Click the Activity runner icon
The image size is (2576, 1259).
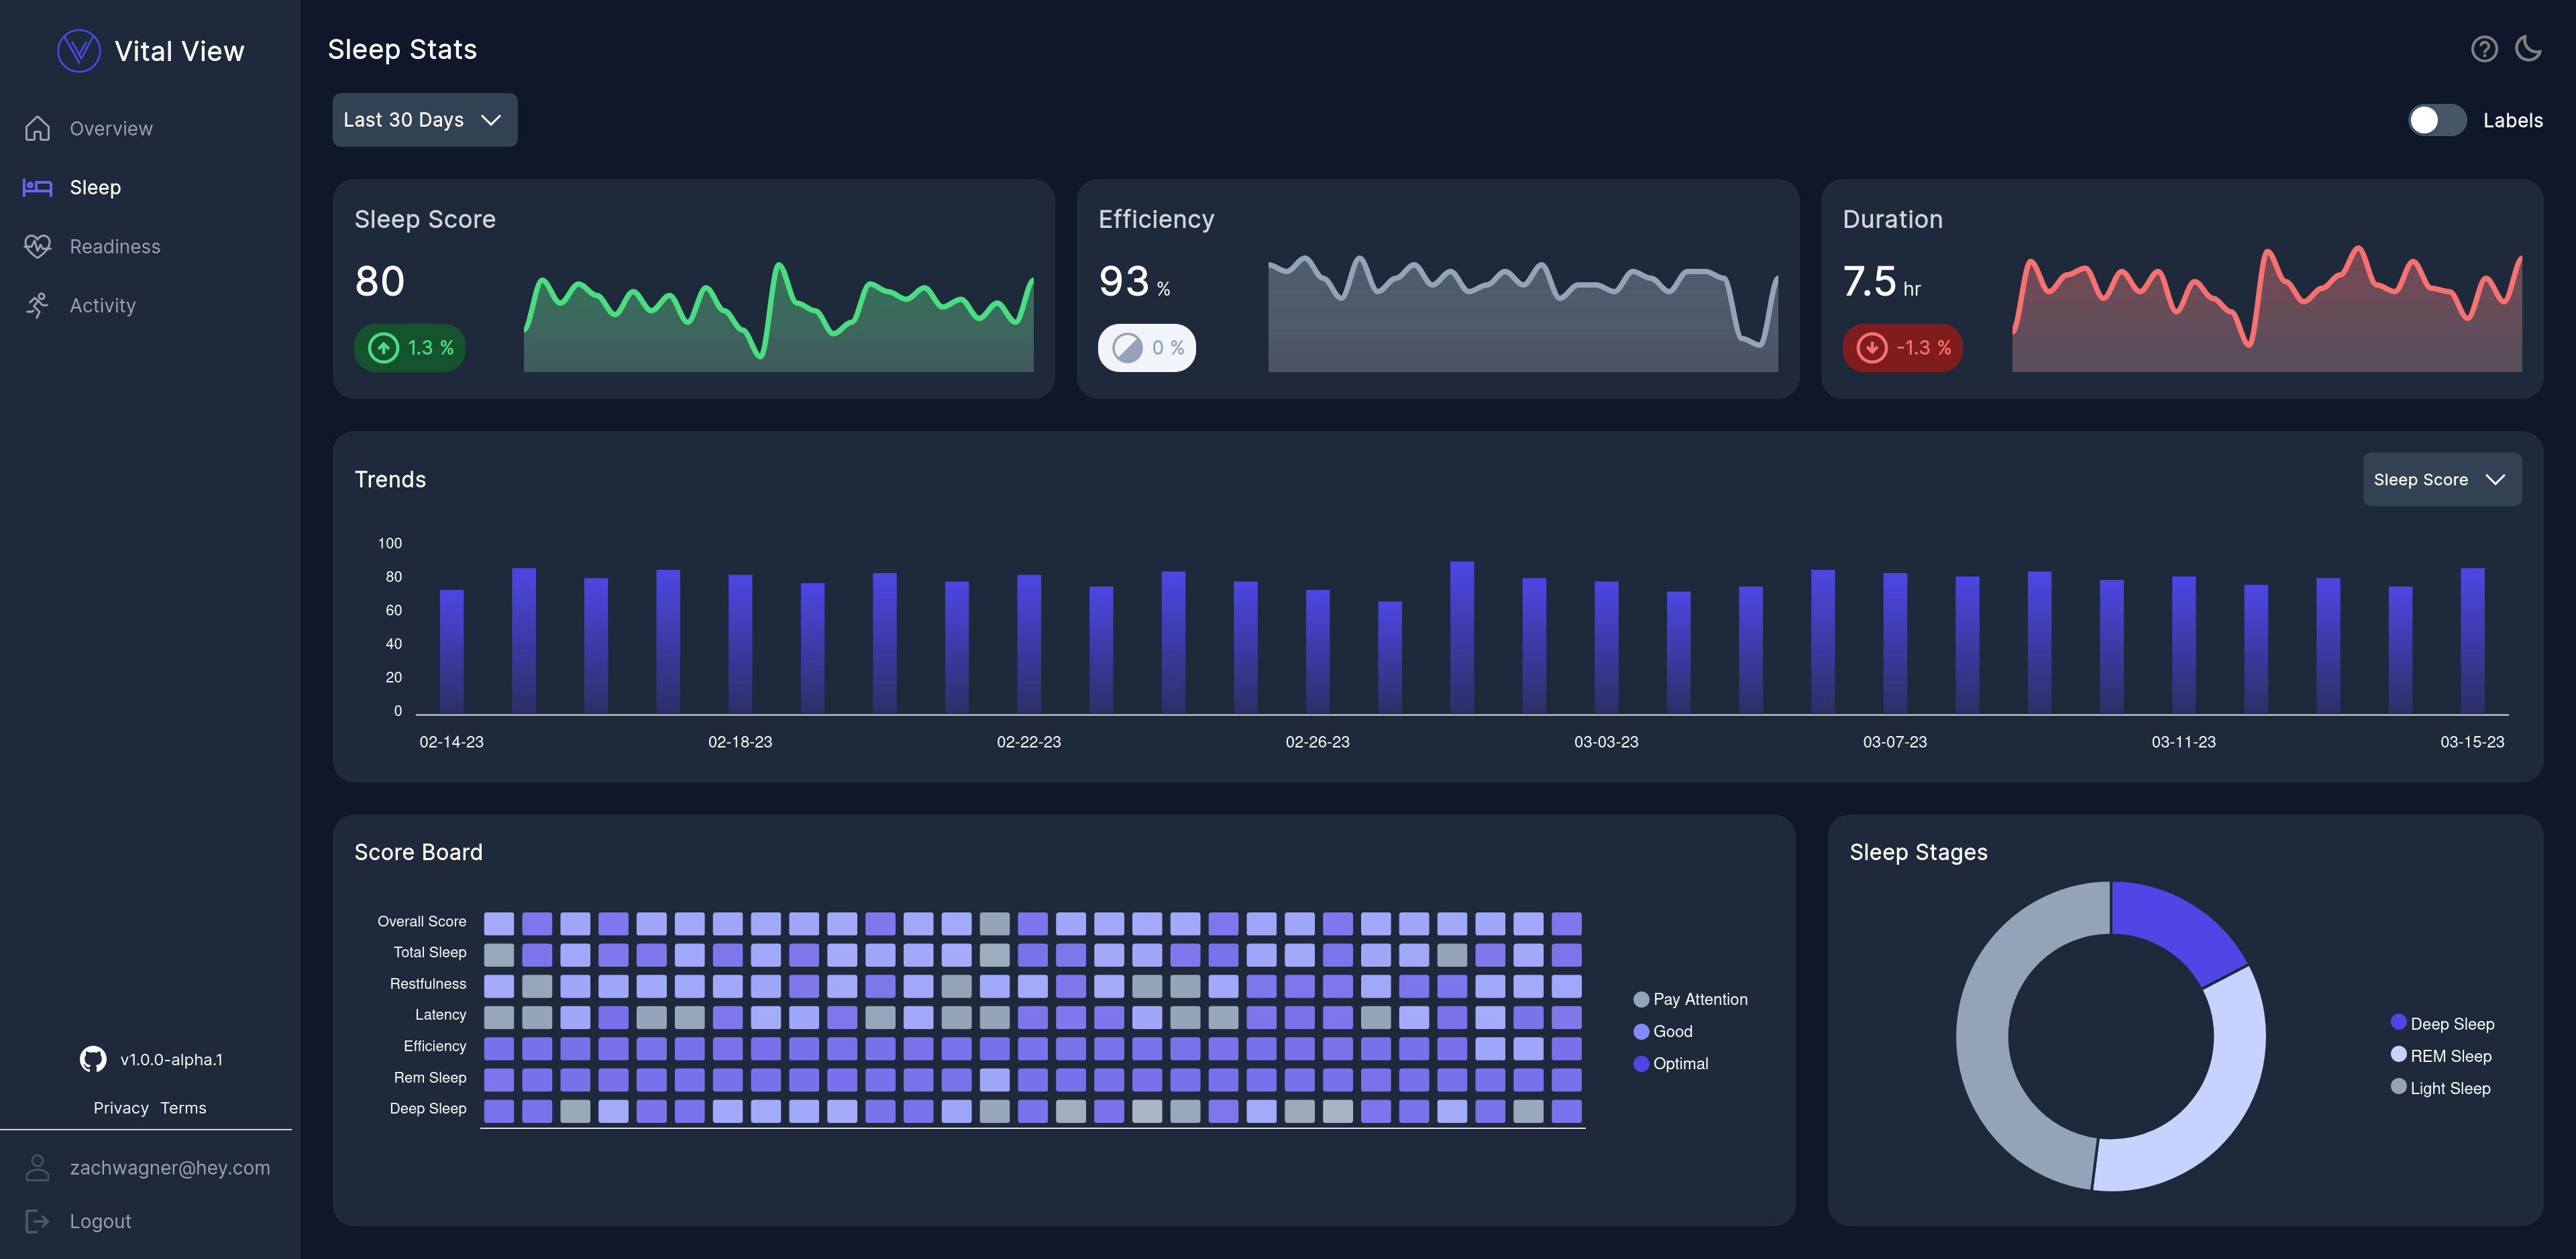[37, 305]
